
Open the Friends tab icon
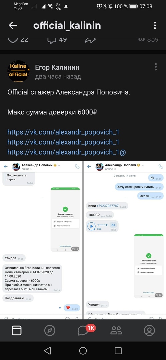coord(116,330)
